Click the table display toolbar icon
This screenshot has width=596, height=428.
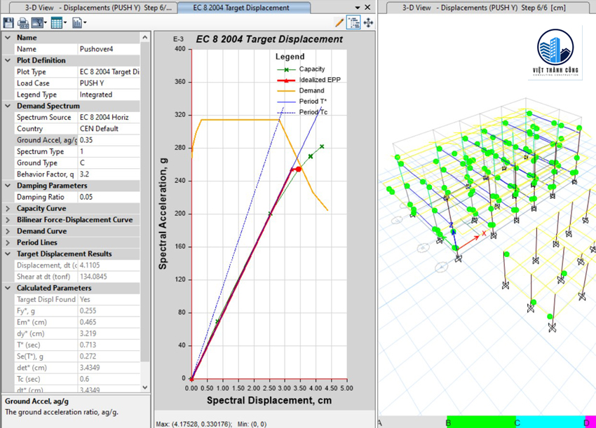click(57, 23)
